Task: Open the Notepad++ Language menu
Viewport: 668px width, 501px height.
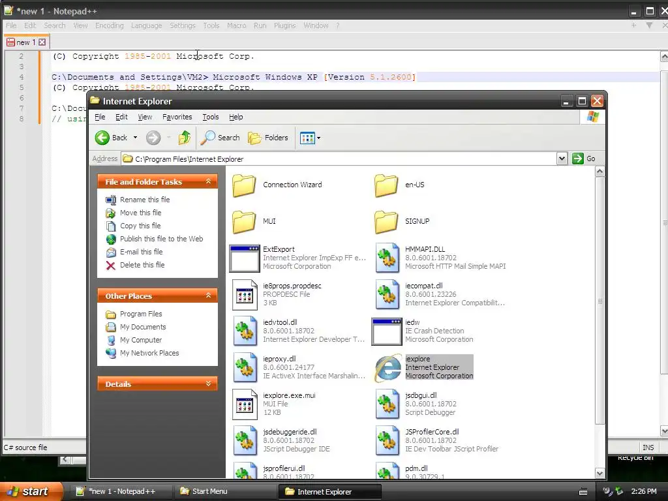Action: coord(146,25)
